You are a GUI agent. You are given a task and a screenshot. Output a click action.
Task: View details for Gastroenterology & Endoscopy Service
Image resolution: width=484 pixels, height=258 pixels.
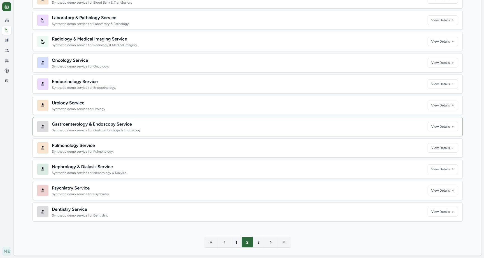[443, 127]
